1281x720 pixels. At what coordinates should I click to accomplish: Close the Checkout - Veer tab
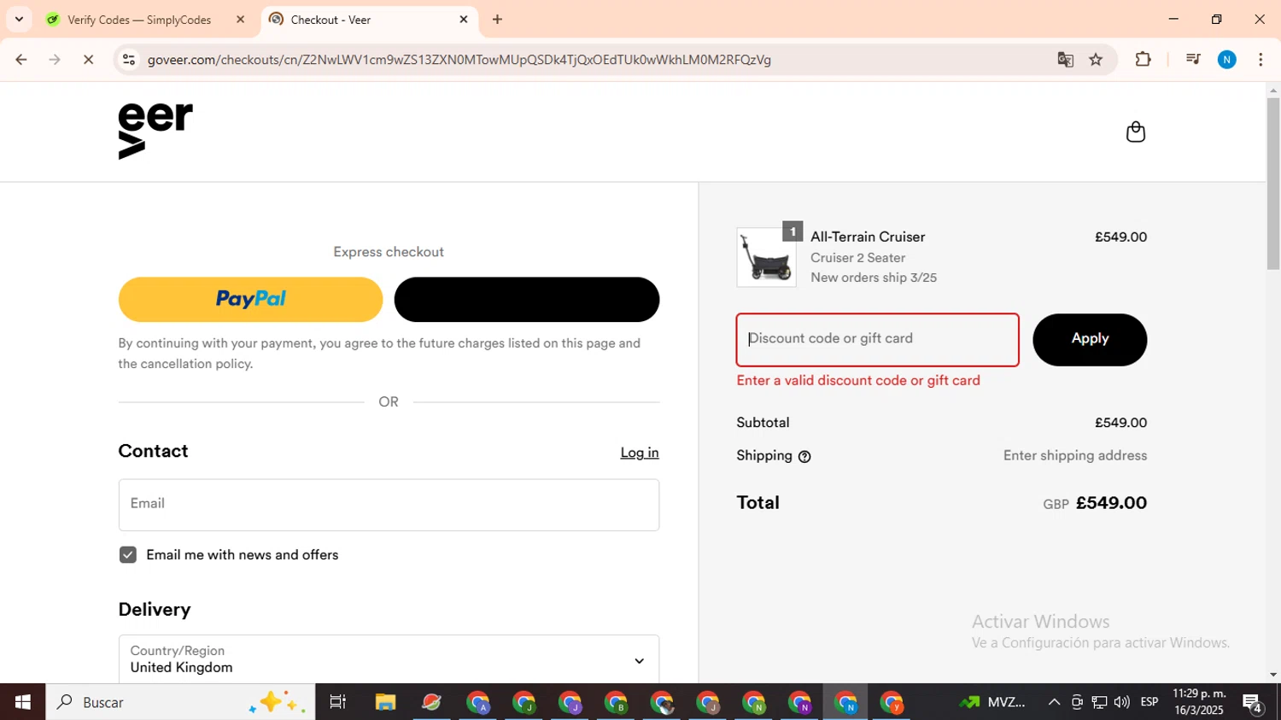coord(464,20)
